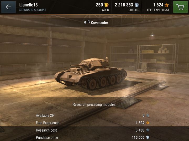Tap the silver credits icon
The image size is (189, 141).
click(x=137, y=5)
